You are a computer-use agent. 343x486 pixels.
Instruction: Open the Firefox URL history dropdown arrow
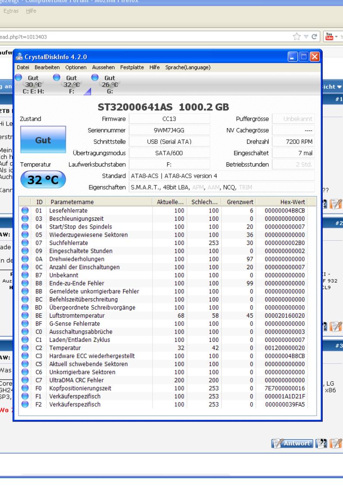pyautogui.click(x=306, y=37)
